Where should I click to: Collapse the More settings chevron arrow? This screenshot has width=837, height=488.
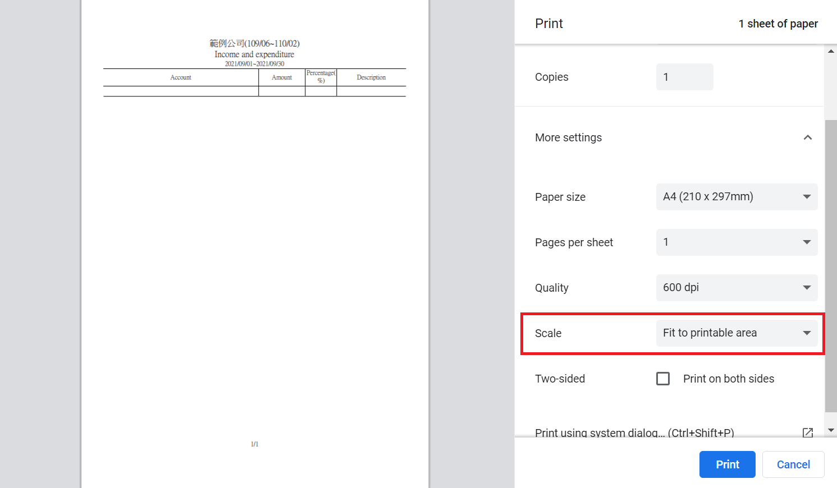click(x=807, y=137)
